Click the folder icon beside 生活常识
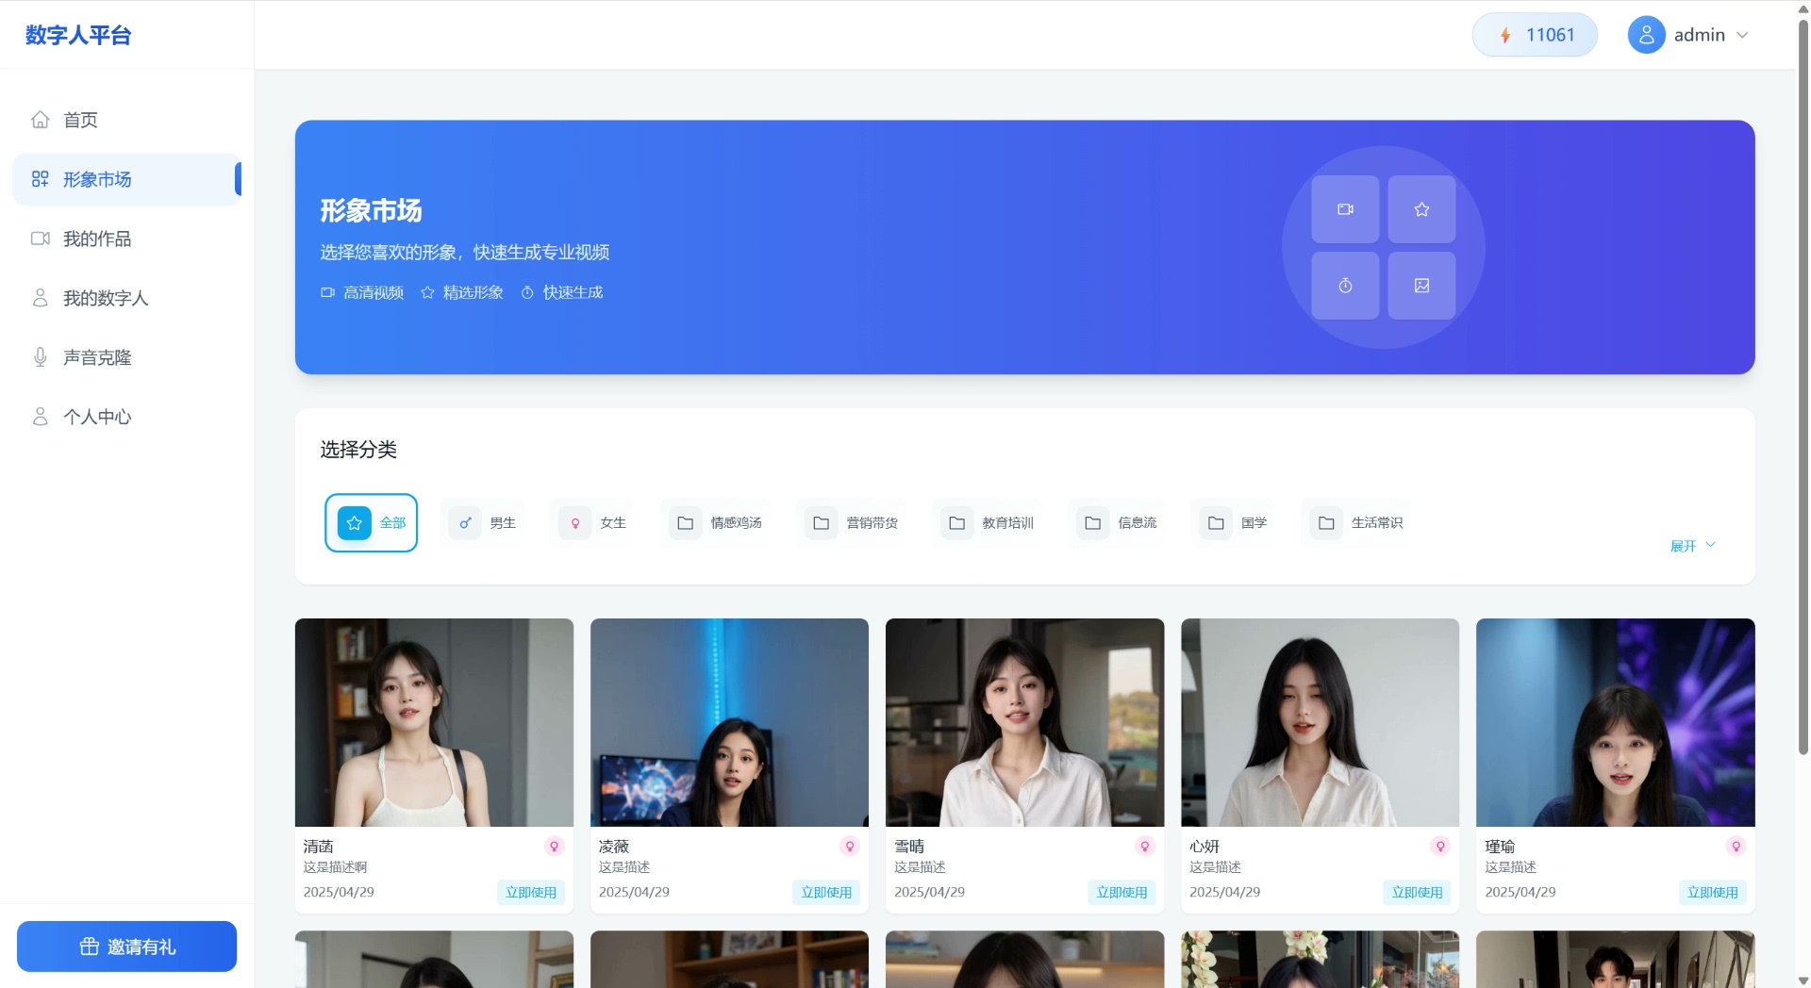The width and height of the screenshot is (1811, 988). click(1326, 523)
